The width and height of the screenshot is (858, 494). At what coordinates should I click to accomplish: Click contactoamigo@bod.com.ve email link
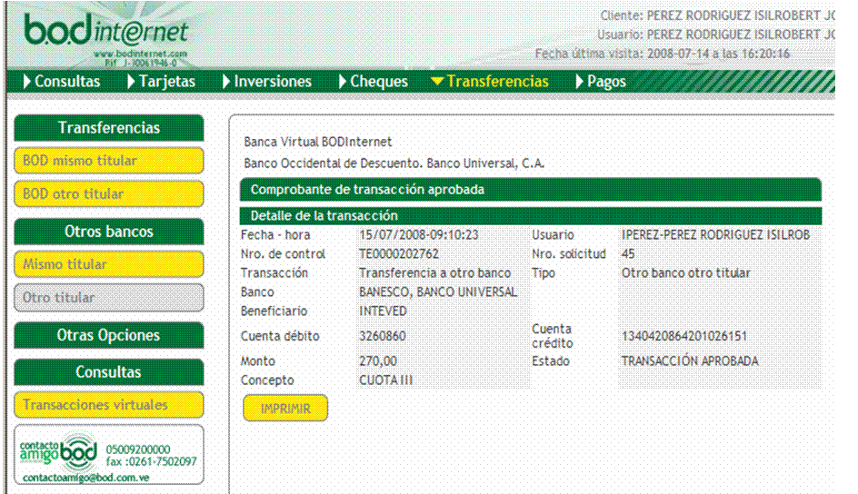coord(86,478)
